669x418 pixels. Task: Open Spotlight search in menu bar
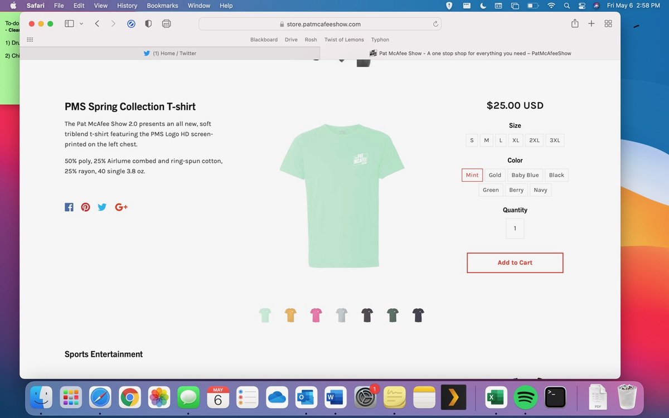566,6
